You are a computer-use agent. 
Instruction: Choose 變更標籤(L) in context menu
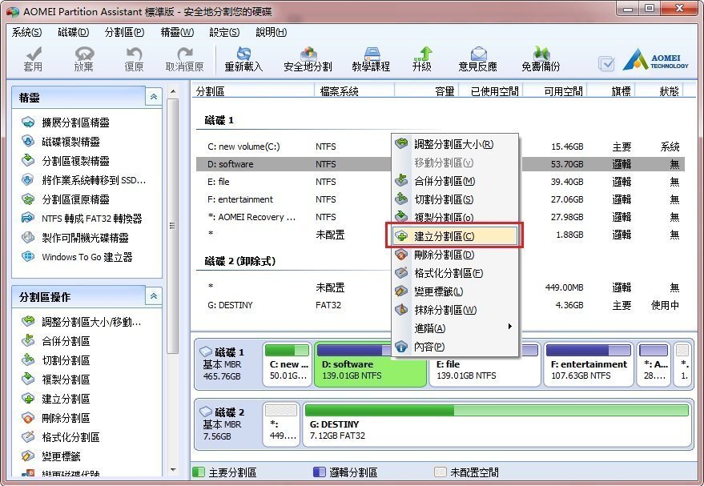coord(455,291)
